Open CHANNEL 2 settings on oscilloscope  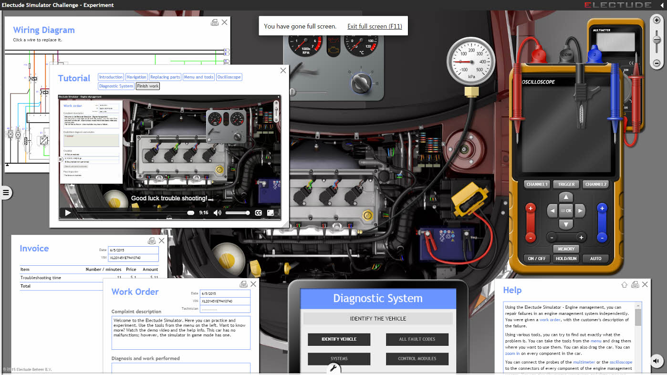click(x=596, y=184)
